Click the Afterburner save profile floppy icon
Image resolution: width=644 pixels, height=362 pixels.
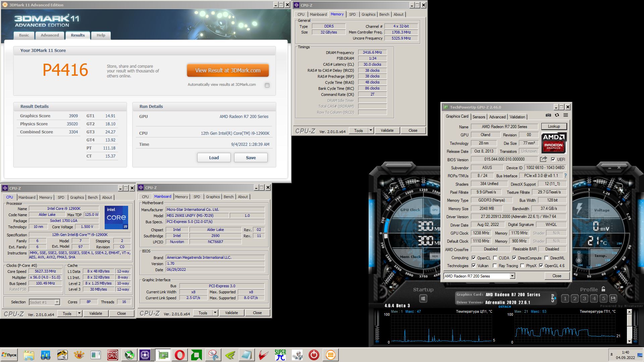[x=613, y=298]
